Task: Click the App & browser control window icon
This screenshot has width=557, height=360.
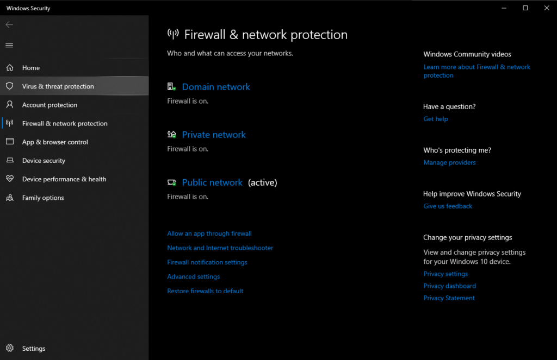Action: (10, 142)
